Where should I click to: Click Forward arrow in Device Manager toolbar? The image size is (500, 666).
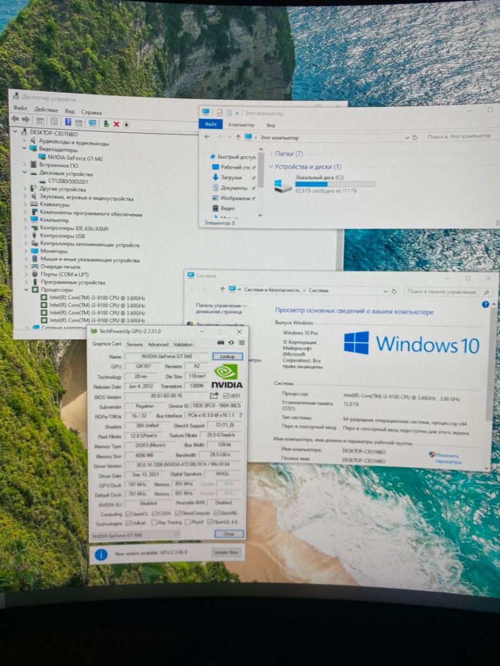point(25,120)
